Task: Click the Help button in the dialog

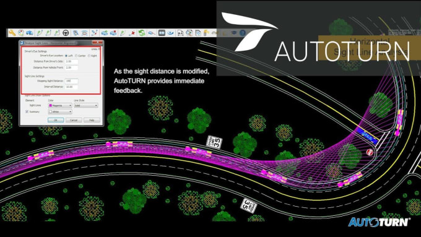Action: 92,120
